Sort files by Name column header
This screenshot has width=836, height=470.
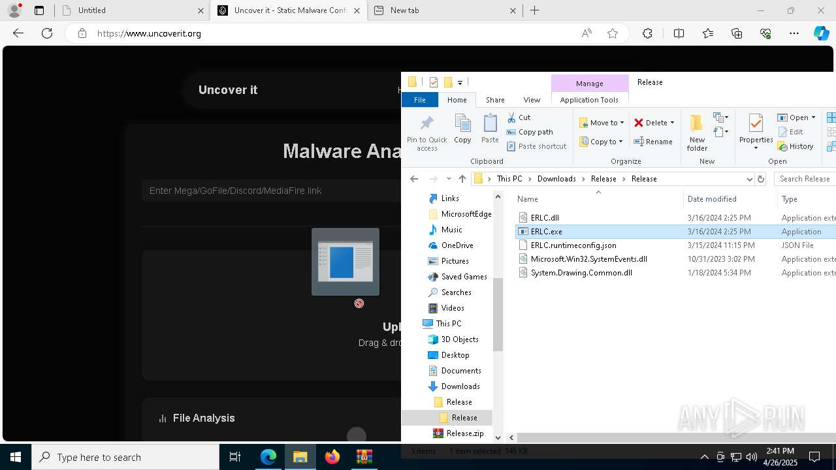528,199
